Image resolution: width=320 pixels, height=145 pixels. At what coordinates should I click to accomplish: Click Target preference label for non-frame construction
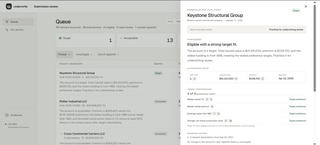[x=297, y=121]
